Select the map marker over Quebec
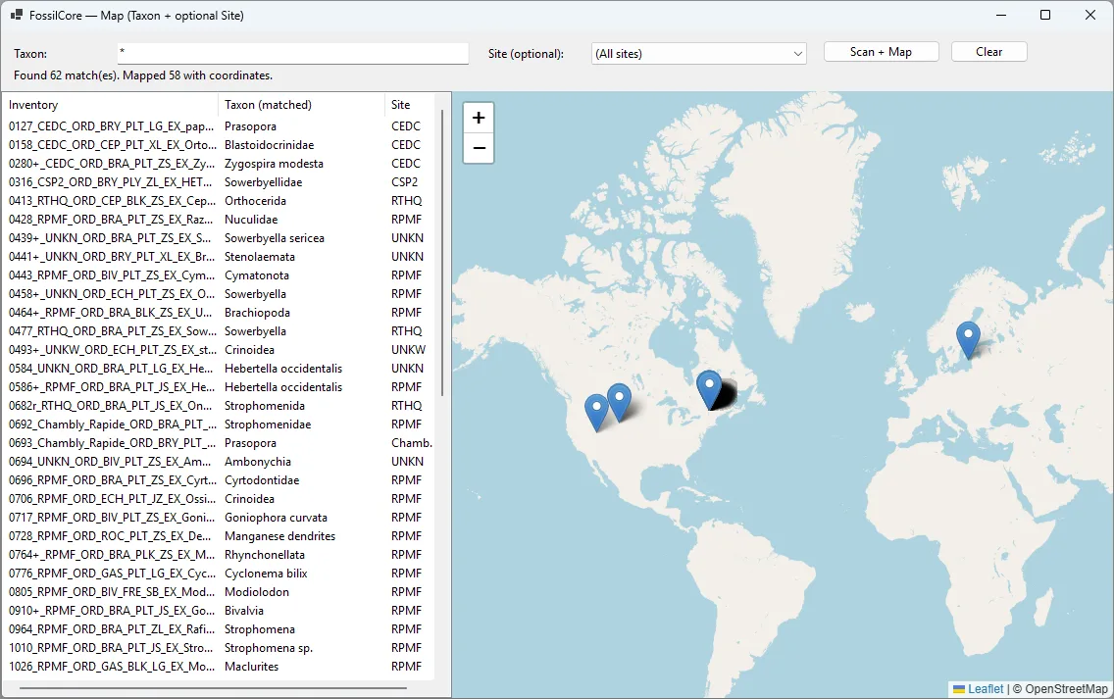 click(709, 389)
